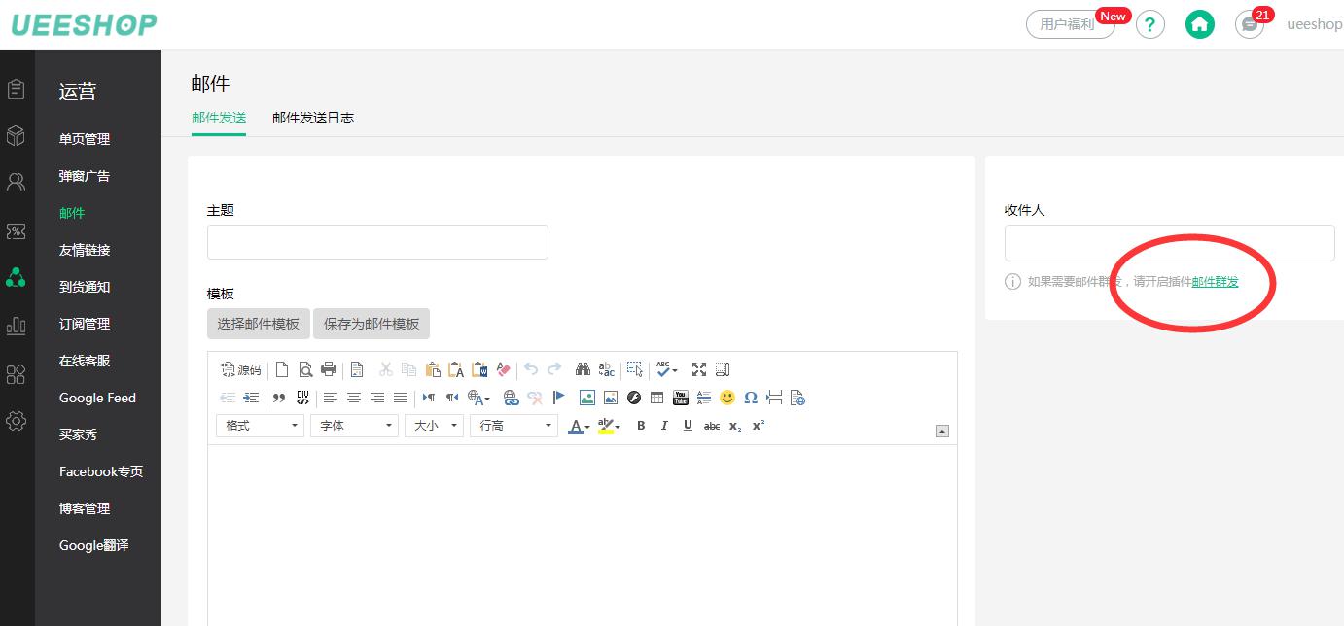1344x626 pixels.
Task: Toggle italic formatting
Action: 664,426
